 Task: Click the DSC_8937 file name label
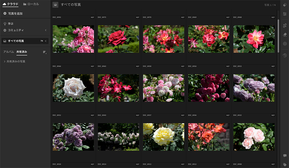pyautogui.click(x=147, y=115)
